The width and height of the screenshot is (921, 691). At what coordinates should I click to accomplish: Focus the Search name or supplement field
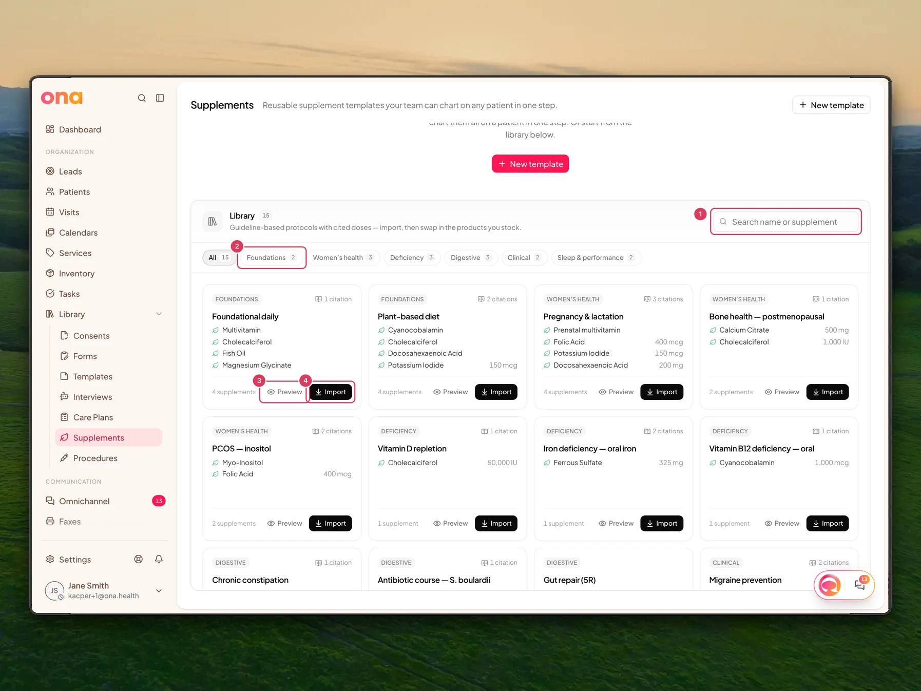tap(785, 222)
